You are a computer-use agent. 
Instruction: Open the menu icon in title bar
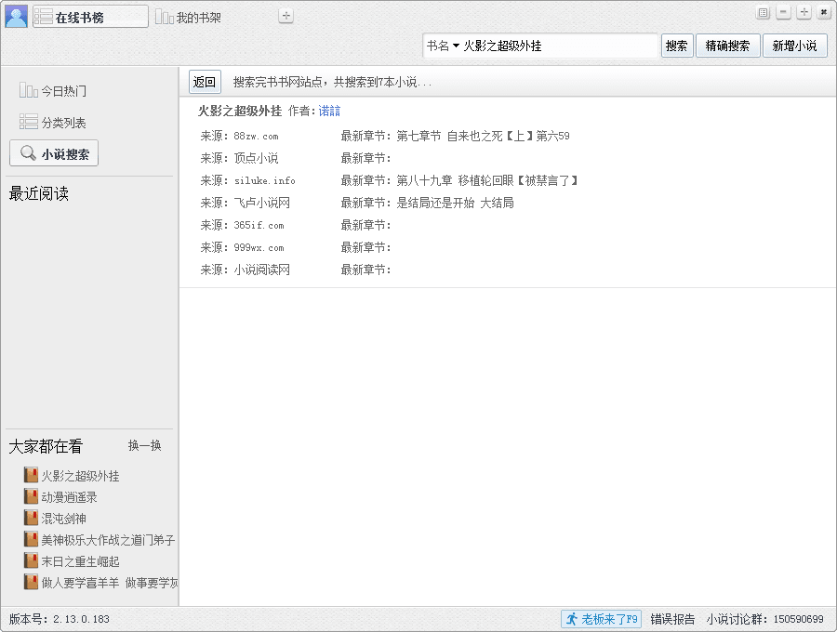[x=764, y=13]
